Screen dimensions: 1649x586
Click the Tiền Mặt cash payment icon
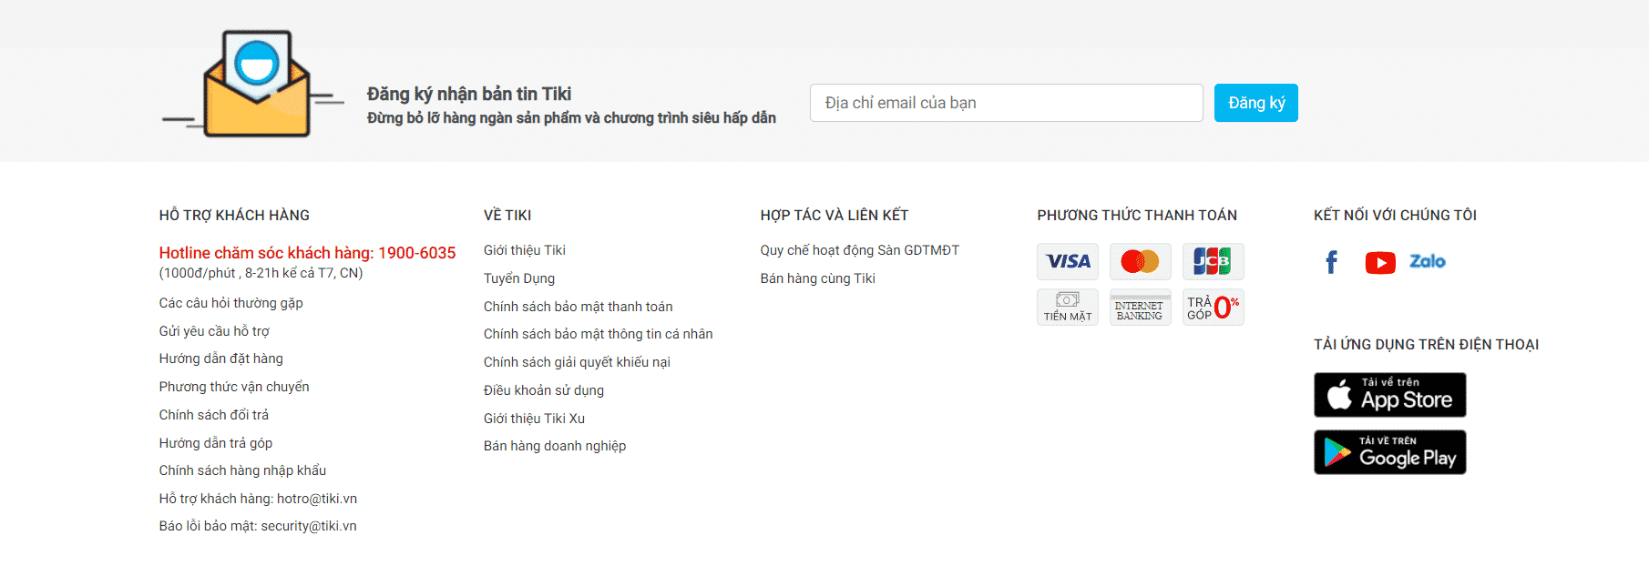[x=1068, y=307]
